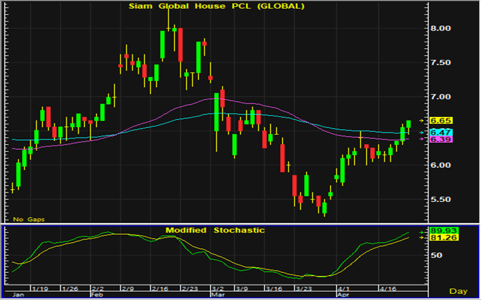This screenshot has height=300, width=481.
Task: Click the green 89.93 stochastic value label
Action: (x=442, y=231)
